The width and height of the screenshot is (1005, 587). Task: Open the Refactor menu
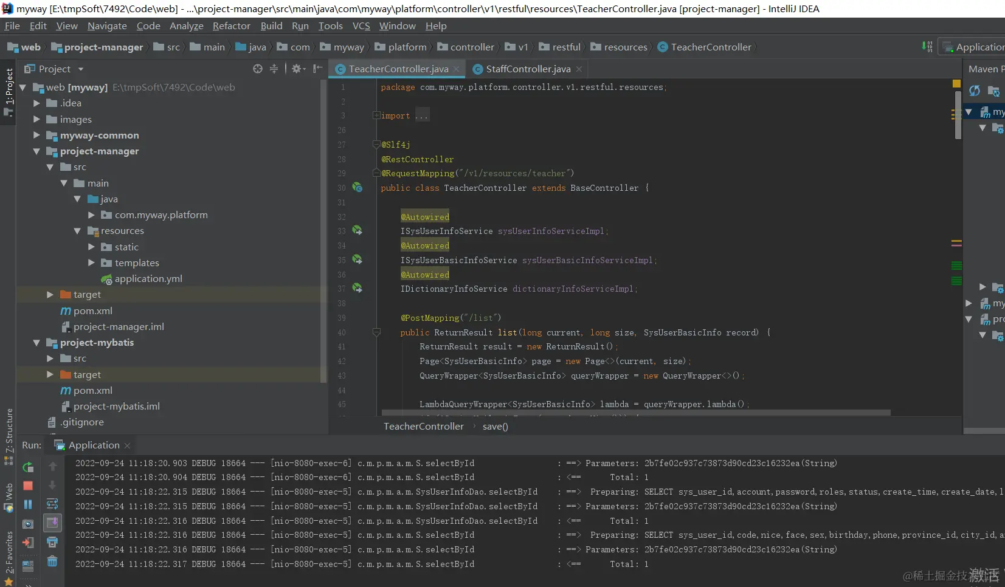[x=231, y=26]
